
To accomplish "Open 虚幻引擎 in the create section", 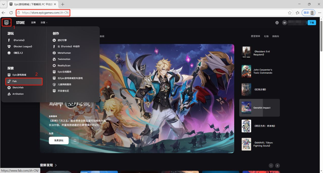I will [x=62, y=40].
